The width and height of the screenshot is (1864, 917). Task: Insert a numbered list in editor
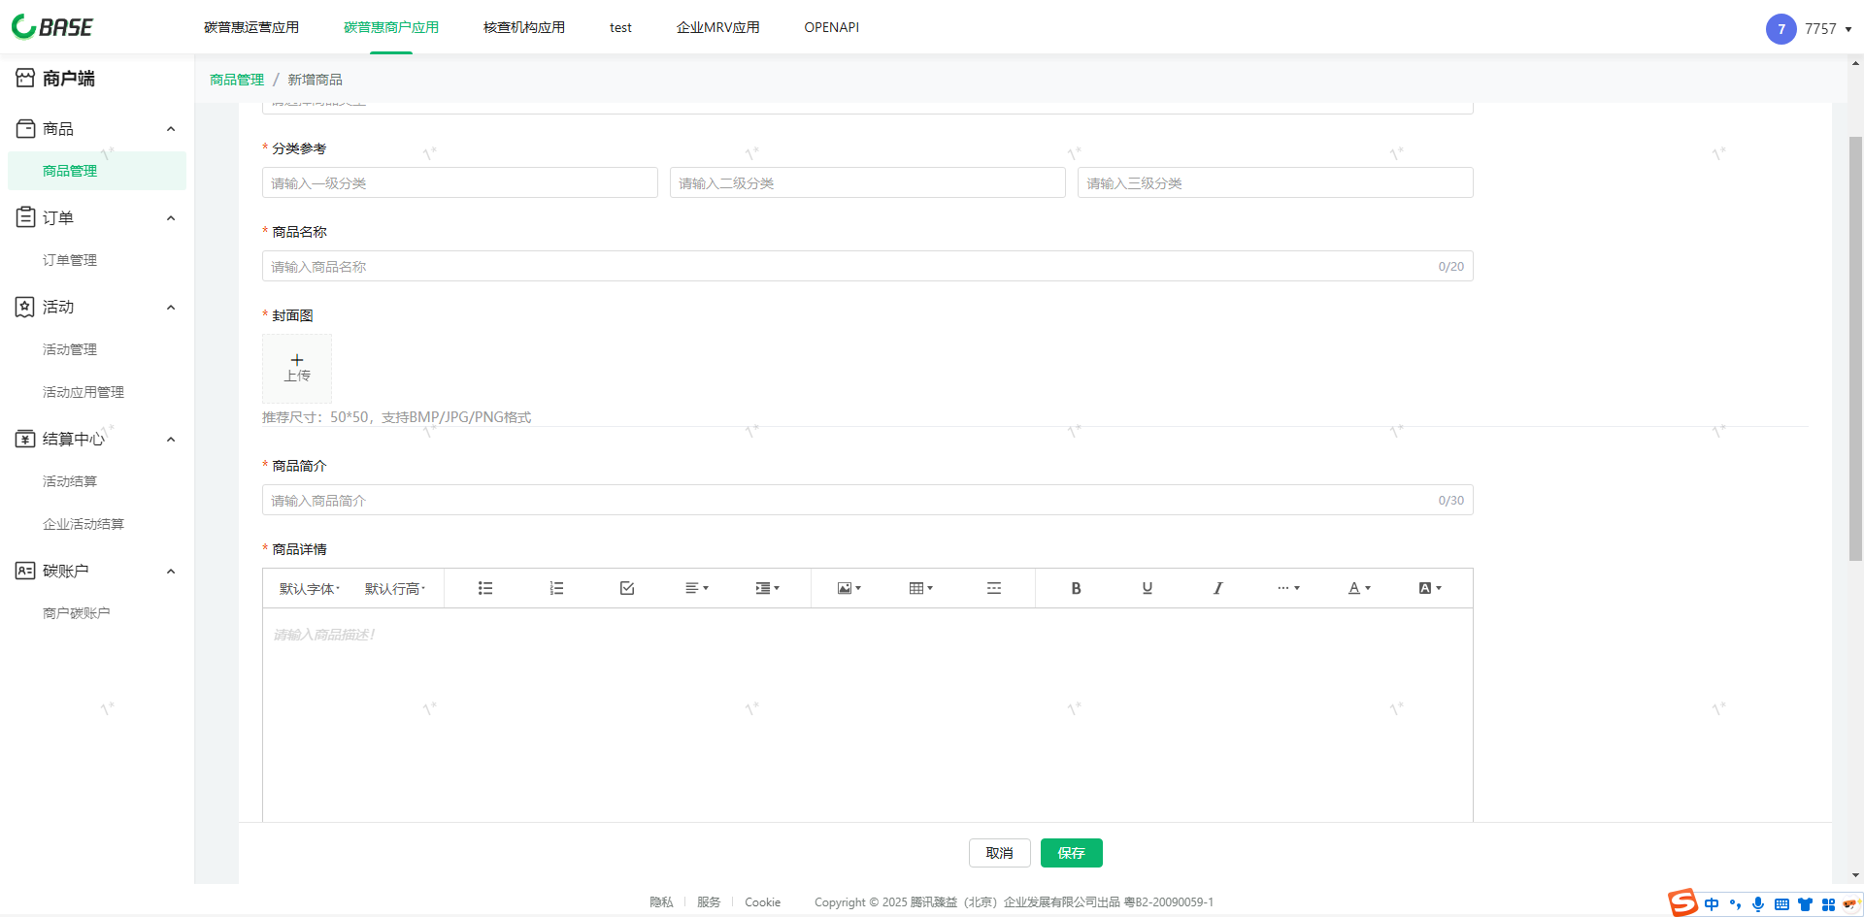pyautogui.click(x=556, y=588)
